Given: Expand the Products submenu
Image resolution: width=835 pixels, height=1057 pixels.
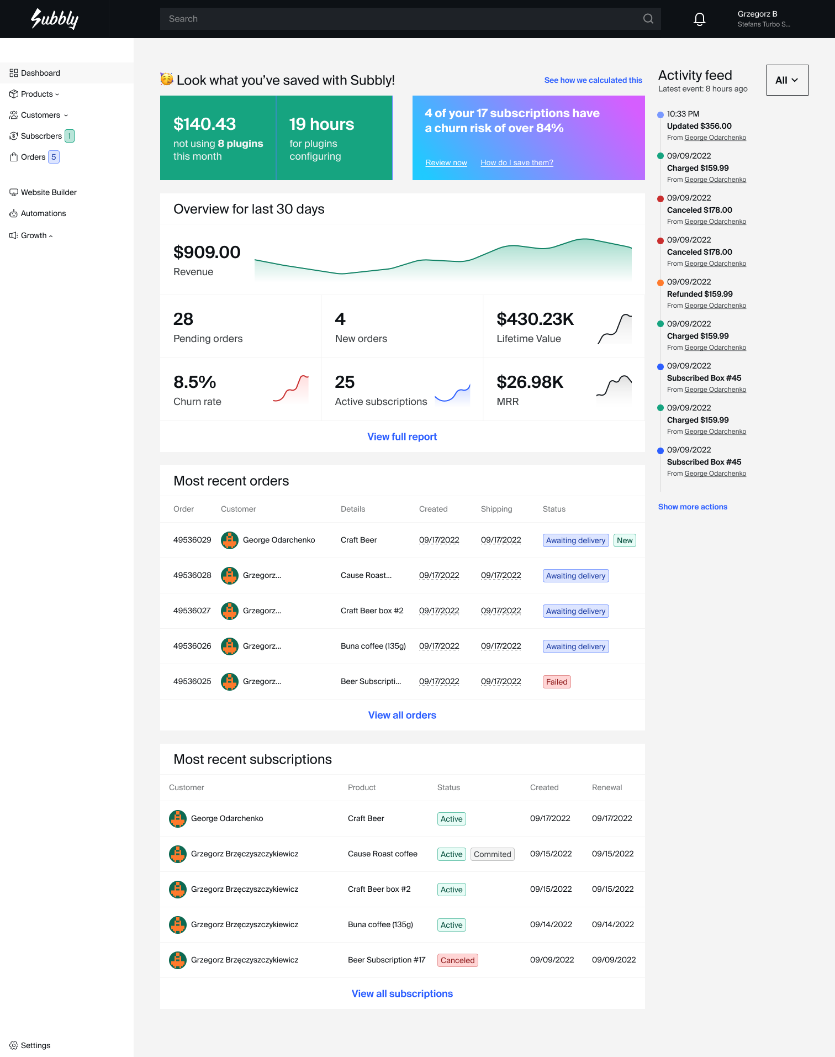Looking at the screenshot, I should click(57, 94).
